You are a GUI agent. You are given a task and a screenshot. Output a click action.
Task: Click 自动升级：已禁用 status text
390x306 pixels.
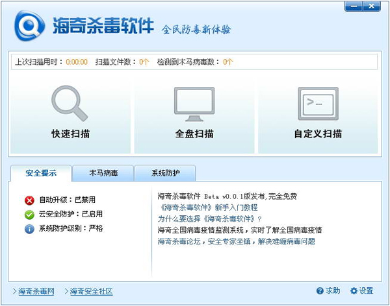click(x=67, y=200)
